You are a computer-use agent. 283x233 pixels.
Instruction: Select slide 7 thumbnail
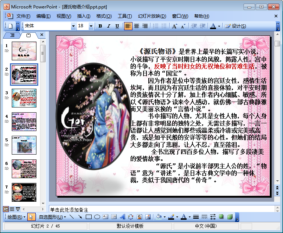coord(24,192)
